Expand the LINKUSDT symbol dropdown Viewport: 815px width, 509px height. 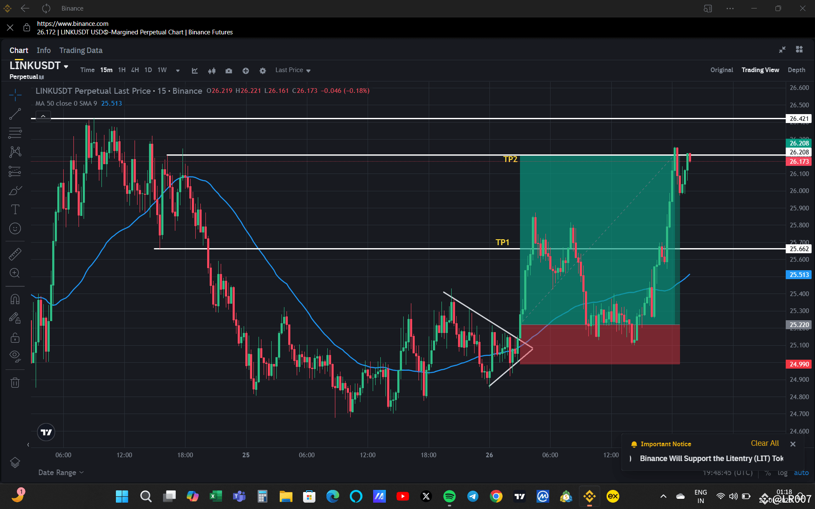pyautogui.click(x=66, y=67)
